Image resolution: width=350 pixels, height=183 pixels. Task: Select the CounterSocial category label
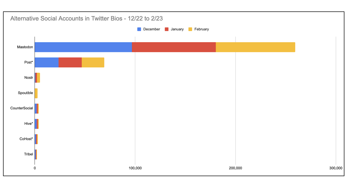pyautogui.click(x=22, y=108)
